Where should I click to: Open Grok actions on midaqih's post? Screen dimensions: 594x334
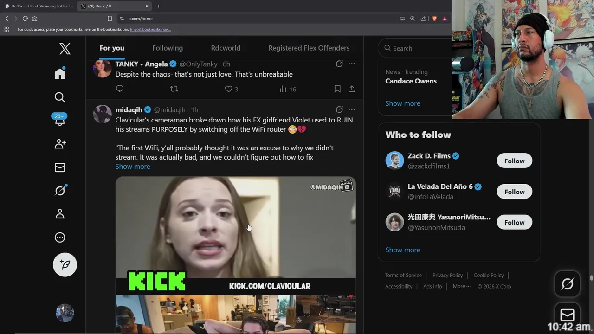click(x=339, y=109)
